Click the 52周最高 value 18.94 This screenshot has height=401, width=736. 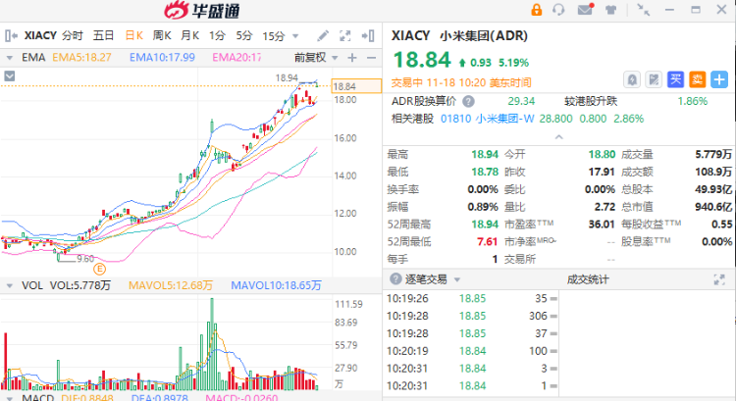coord(485,225)
